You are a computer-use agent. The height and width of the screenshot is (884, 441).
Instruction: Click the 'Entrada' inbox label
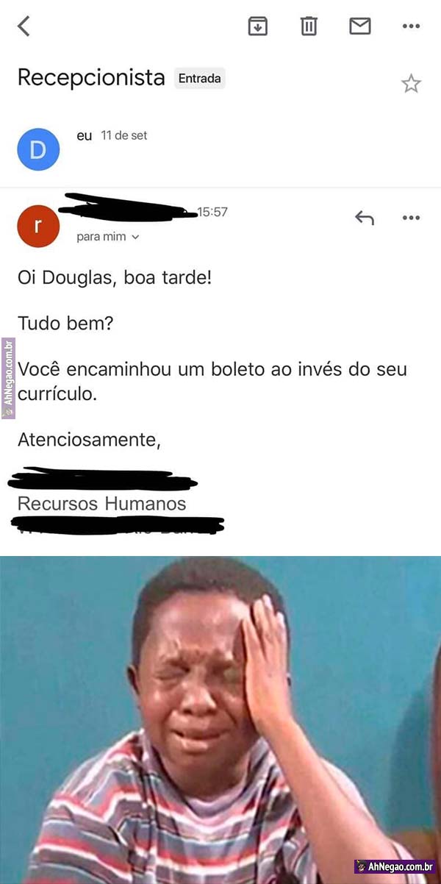pyautogui.click(x=199, y=78)
